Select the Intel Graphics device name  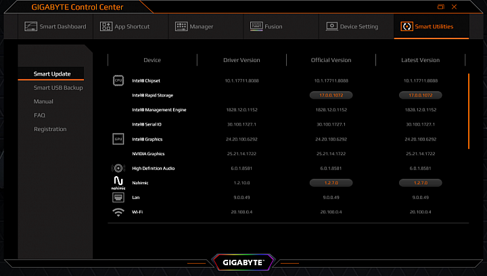coord(147,139)
